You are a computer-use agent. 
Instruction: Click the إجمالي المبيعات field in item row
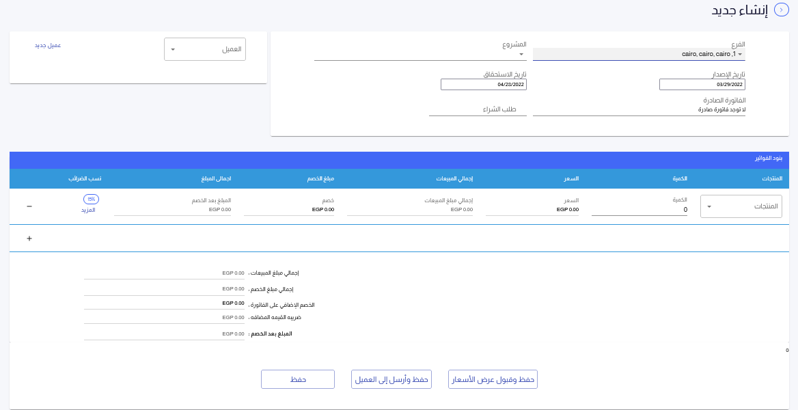click(410, 209)
